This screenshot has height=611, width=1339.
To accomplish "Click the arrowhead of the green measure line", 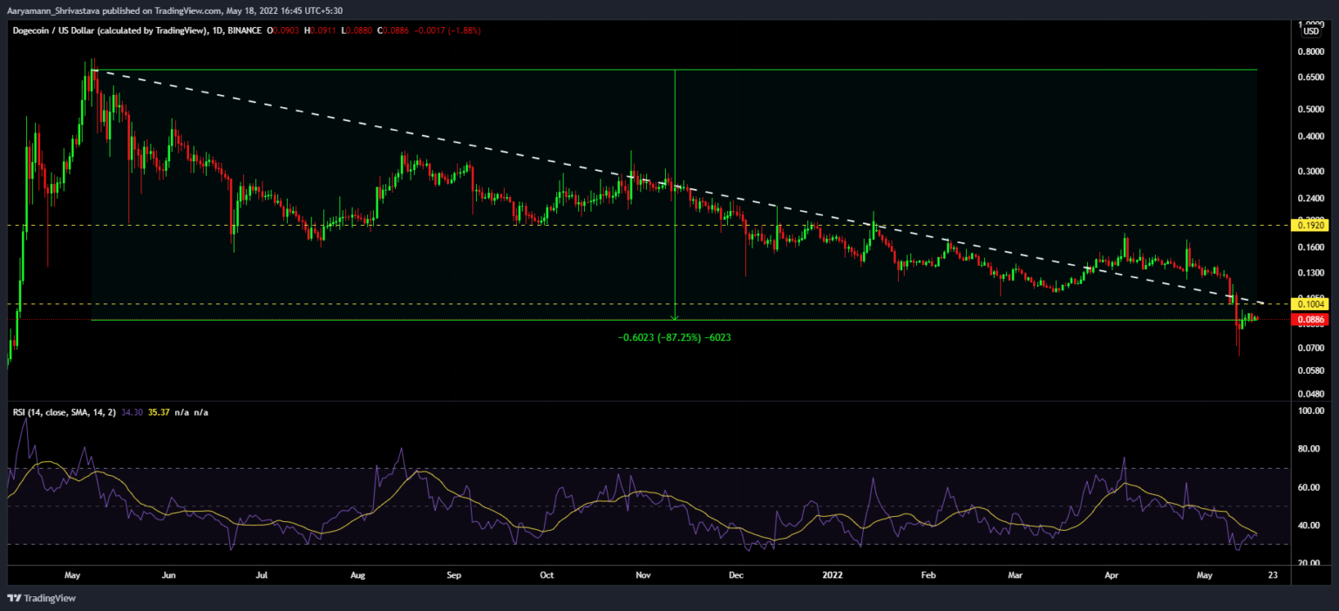I will pos(675,316).
